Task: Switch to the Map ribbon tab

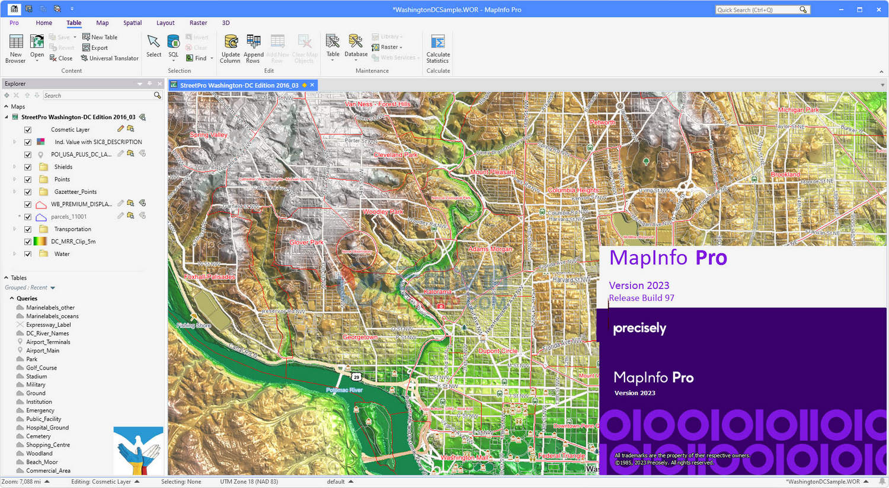Action: click(x=103, y=23)
